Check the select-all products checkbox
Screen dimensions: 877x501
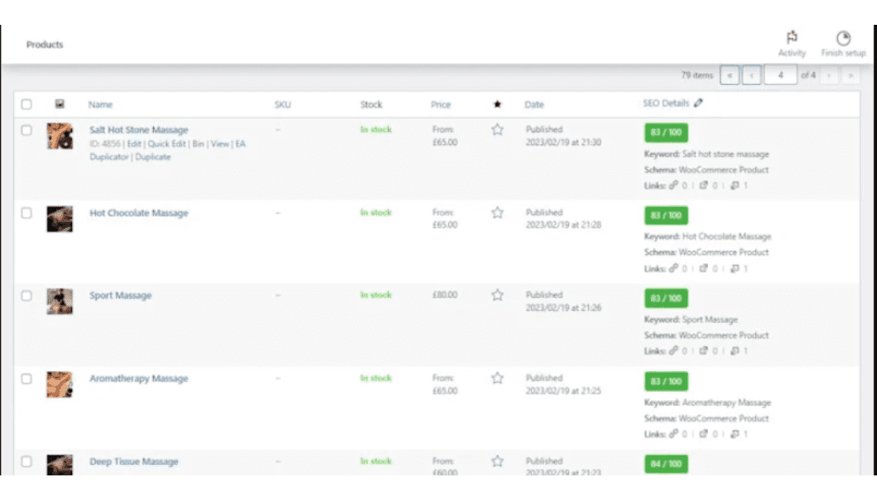click(26, 104)
